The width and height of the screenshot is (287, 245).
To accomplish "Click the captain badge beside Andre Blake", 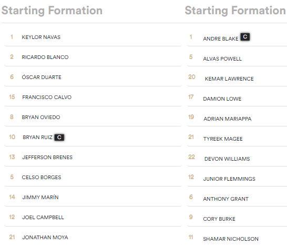I will point(245,37).
